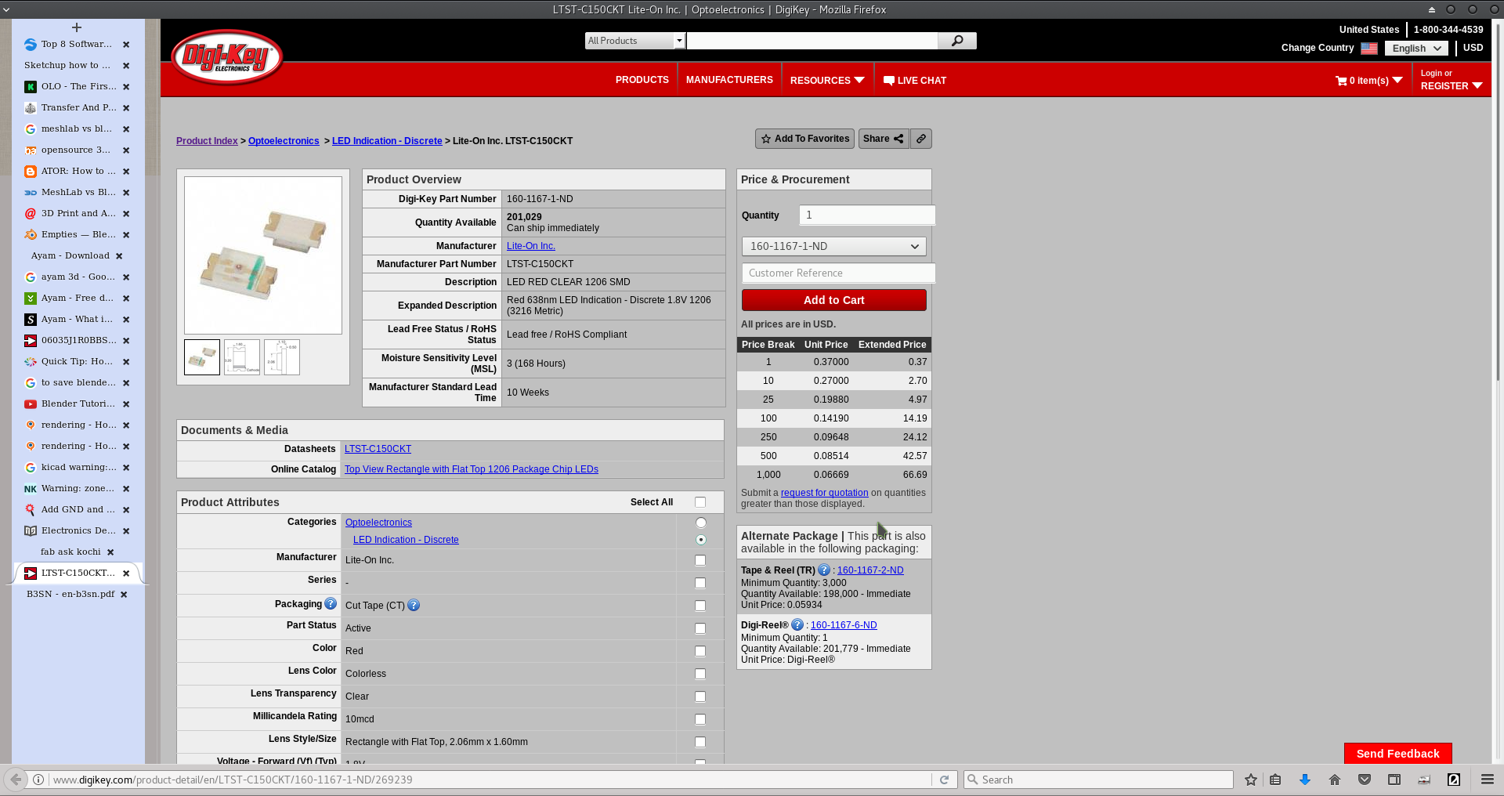Click the Customer Reference input field
This screenshot has height=796, width=1504.
(x=838, y=273)
